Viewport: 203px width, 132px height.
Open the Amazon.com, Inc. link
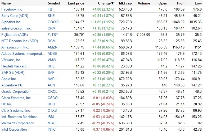pyautogui.click(x=15, y=47)
